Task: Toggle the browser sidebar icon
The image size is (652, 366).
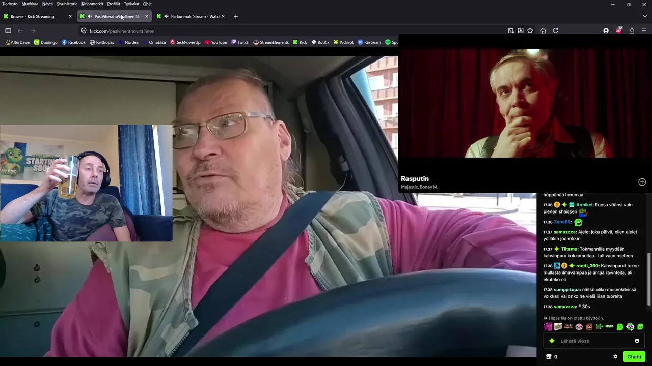Action: coord(8,30)
